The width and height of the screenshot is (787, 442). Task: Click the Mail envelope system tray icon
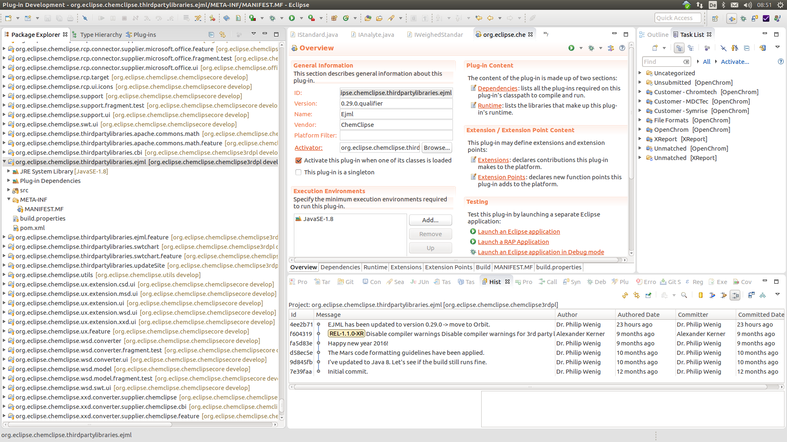pyautogui.click(x=735, y=5)
